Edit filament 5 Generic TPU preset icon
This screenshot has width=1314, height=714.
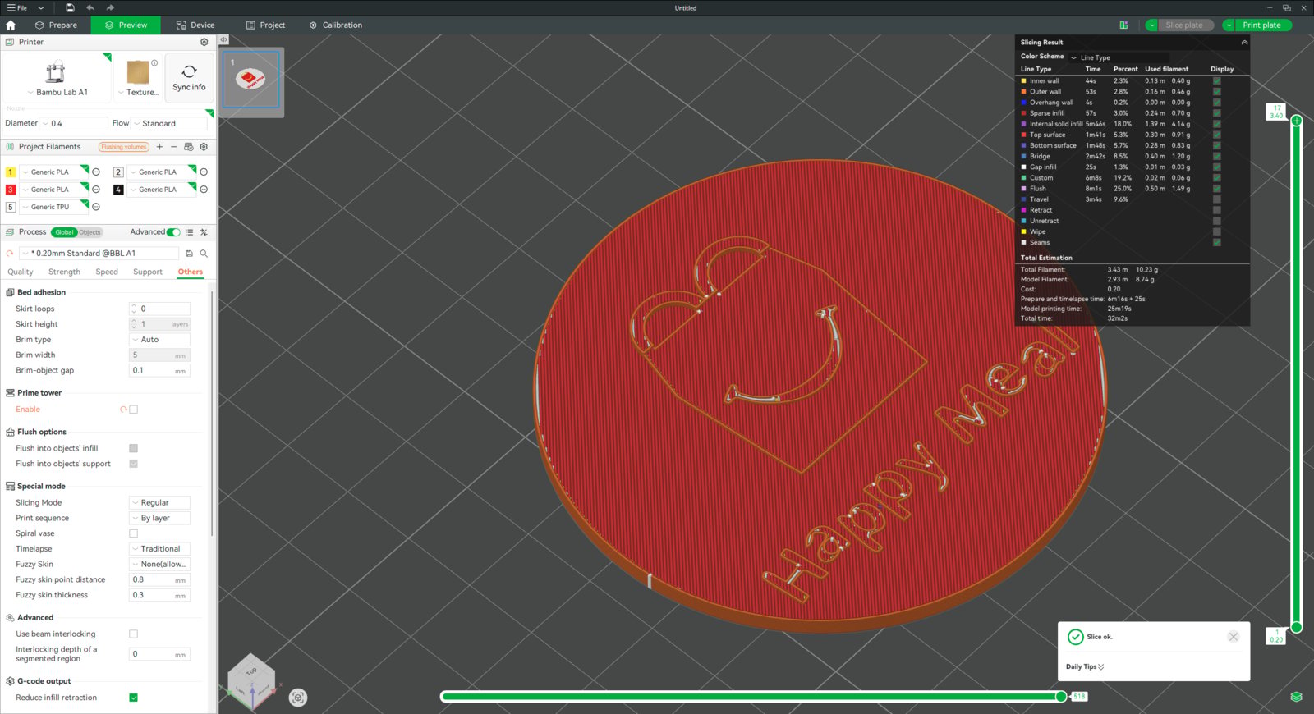coord(96,207)
